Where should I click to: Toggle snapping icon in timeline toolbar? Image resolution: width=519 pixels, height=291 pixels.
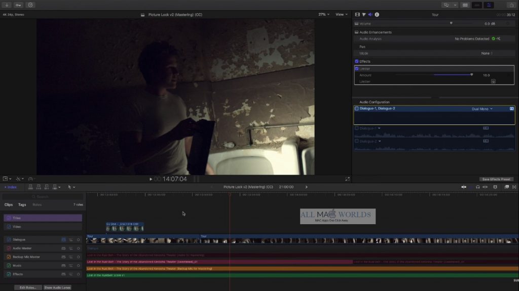(x=485, y=187)
